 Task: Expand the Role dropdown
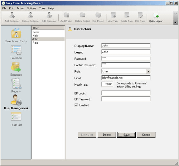pos(148,71)
